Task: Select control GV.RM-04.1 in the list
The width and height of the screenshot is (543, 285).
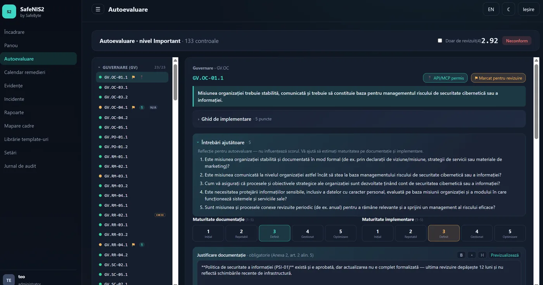Action: (x=132, y=196)
